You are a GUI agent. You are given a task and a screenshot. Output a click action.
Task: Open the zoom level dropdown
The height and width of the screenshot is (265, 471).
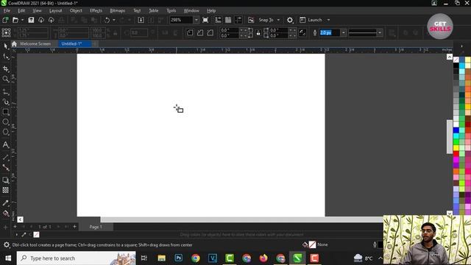(196, 20)
